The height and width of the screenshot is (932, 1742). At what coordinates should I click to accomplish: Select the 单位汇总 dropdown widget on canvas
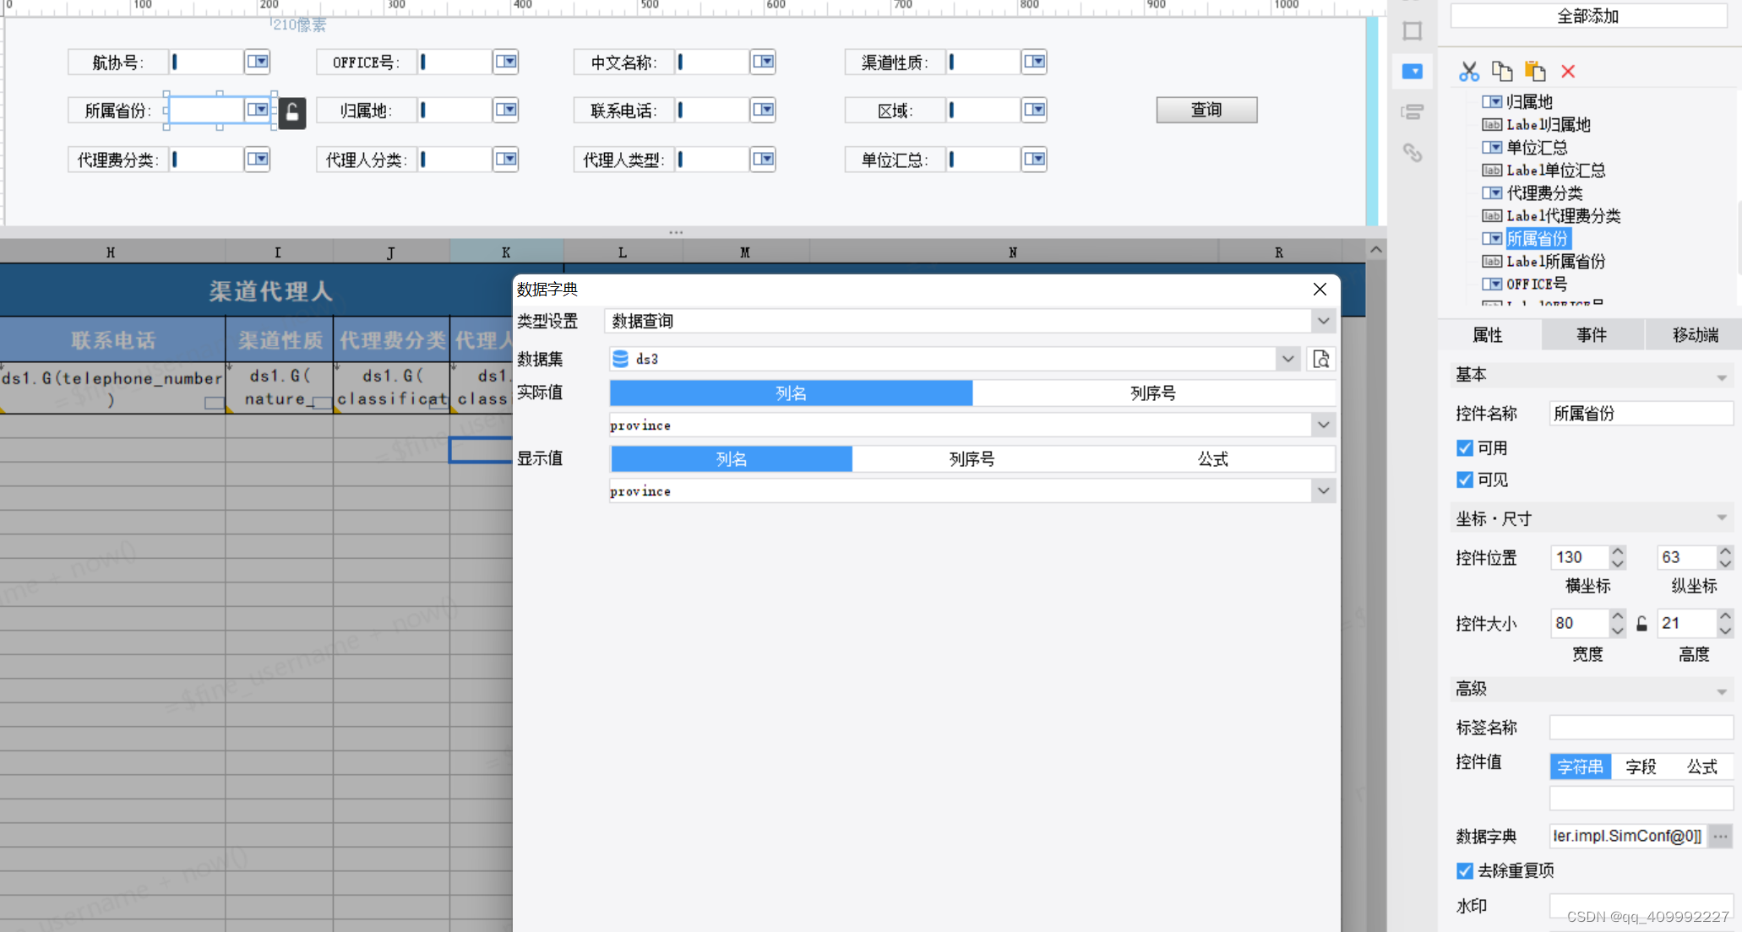[997, 160]
